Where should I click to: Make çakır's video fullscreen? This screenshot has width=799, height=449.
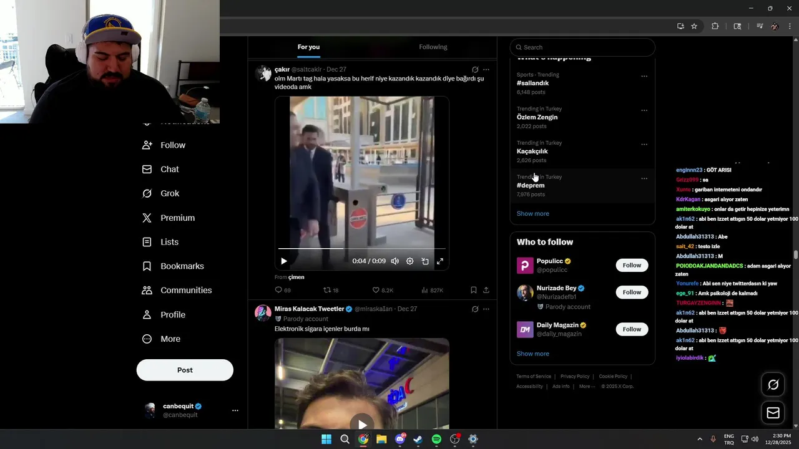coord(440,261)
